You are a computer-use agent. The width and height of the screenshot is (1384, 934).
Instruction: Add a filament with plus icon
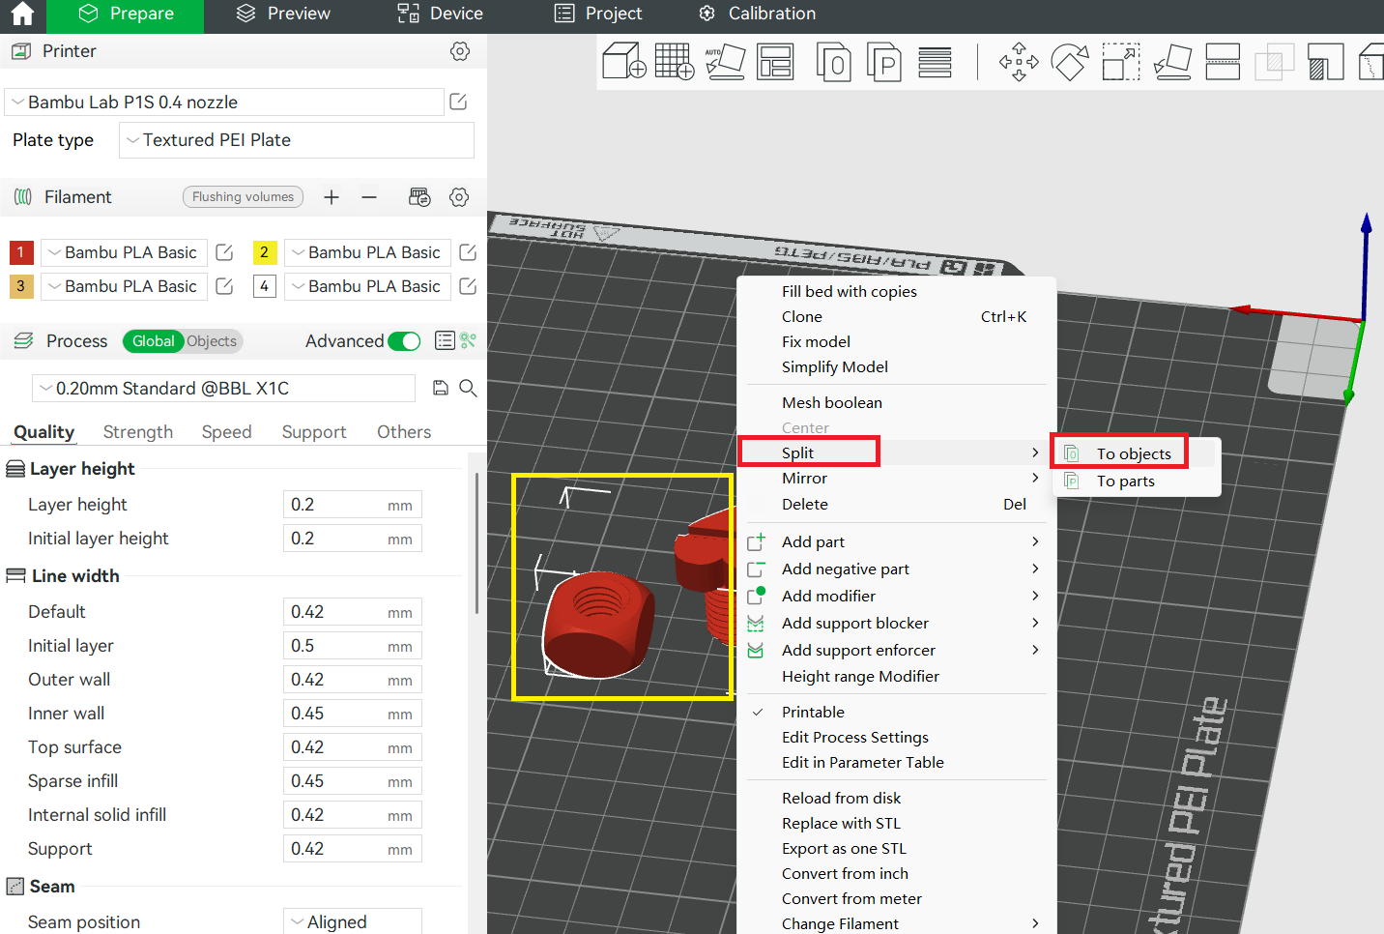(332, 197)
